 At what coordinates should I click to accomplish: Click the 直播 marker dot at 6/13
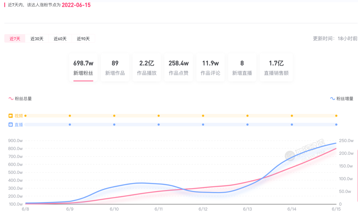pyautogui.click(x=248, y=125)
